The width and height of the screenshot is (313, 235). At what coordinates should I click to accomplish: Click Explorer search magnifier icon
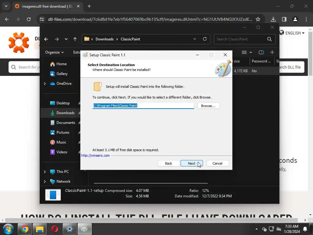(x=270, y=39)
